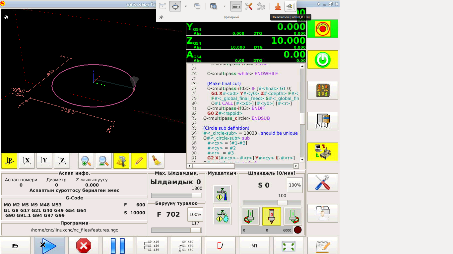The height and width of the screenshot is (254, 453).
Task: Toggle the green machine power button
Action: (322, 60)
